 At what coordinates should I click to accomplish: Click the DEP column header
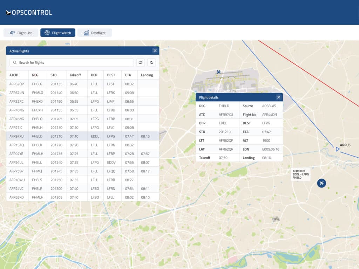[94, 75]
